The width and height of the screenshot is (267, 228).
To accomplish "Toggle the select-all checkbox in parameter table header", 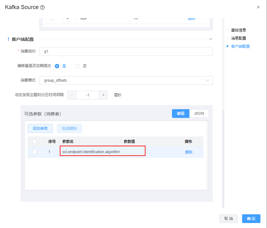I will (x=35, y=142).
